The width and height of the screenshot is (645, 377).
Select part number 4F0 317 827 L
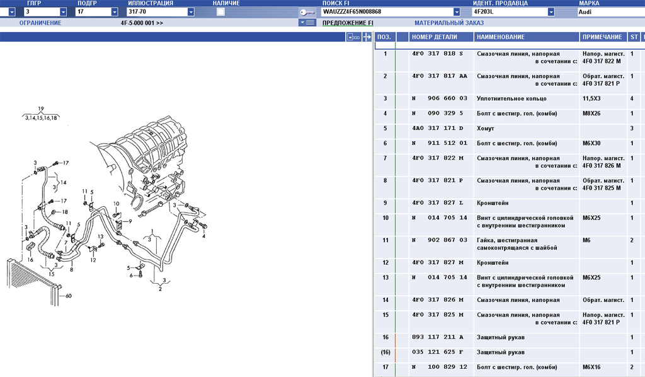coord(437,203)
